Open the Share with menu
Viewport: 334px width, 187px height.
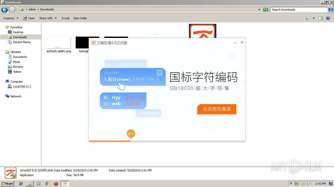48,18
